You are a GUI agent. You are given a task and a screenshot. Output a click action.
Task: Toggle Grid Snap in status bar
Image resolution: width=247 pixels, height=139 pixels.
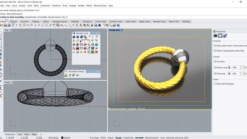94,137
